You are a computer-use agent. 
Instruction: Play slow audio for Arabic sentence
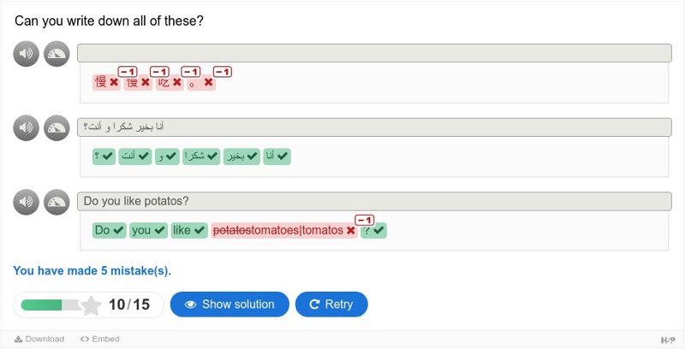click(57, 127)
